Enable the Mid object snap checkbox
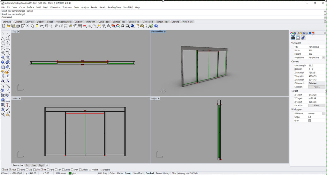 [x=27, y=170]
